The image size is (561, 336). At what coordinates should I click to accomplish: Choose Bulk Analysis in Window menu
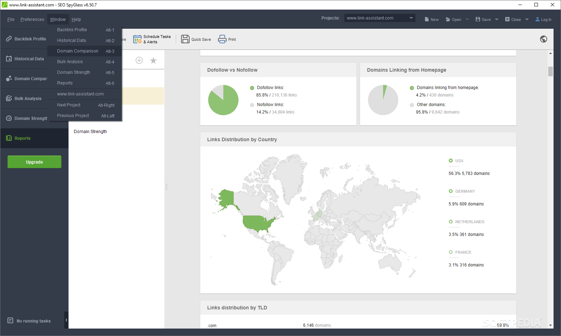pyautogui.click(x=85, y=62)
